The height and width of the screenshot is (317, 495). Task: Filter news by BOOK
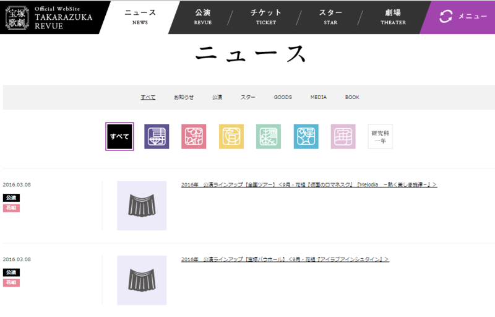[352, 97]
